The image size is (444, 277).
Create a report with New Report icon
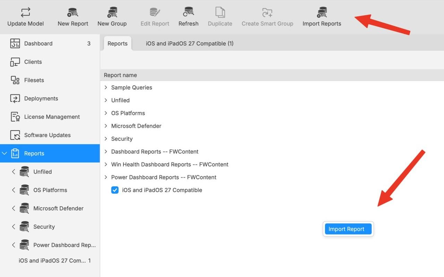pyautogui.click(x=73, y=12)
